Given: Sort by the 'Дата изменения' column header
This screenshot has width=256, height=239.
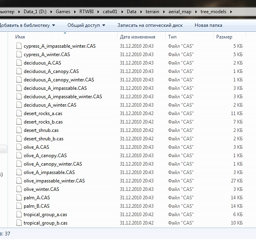Looking at the screenshot, I should pos(138,37).
